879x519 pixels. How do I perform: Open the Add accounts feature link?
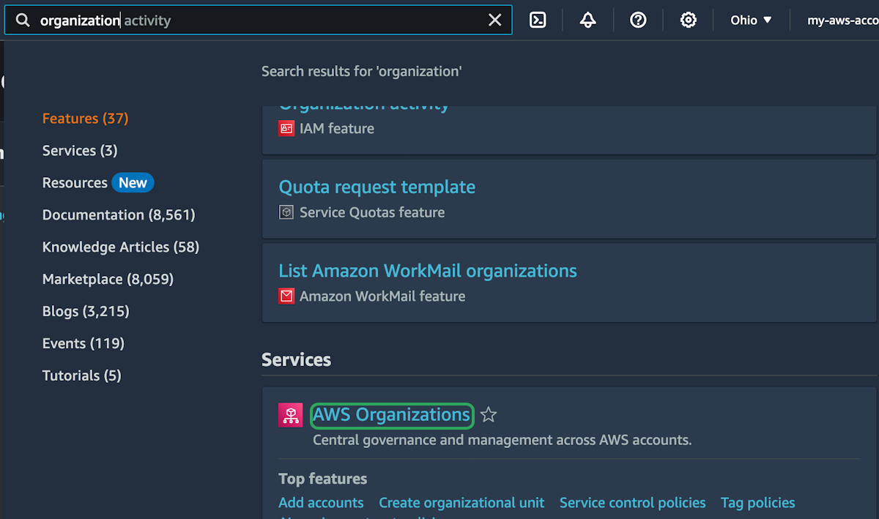tap(321, 503)
